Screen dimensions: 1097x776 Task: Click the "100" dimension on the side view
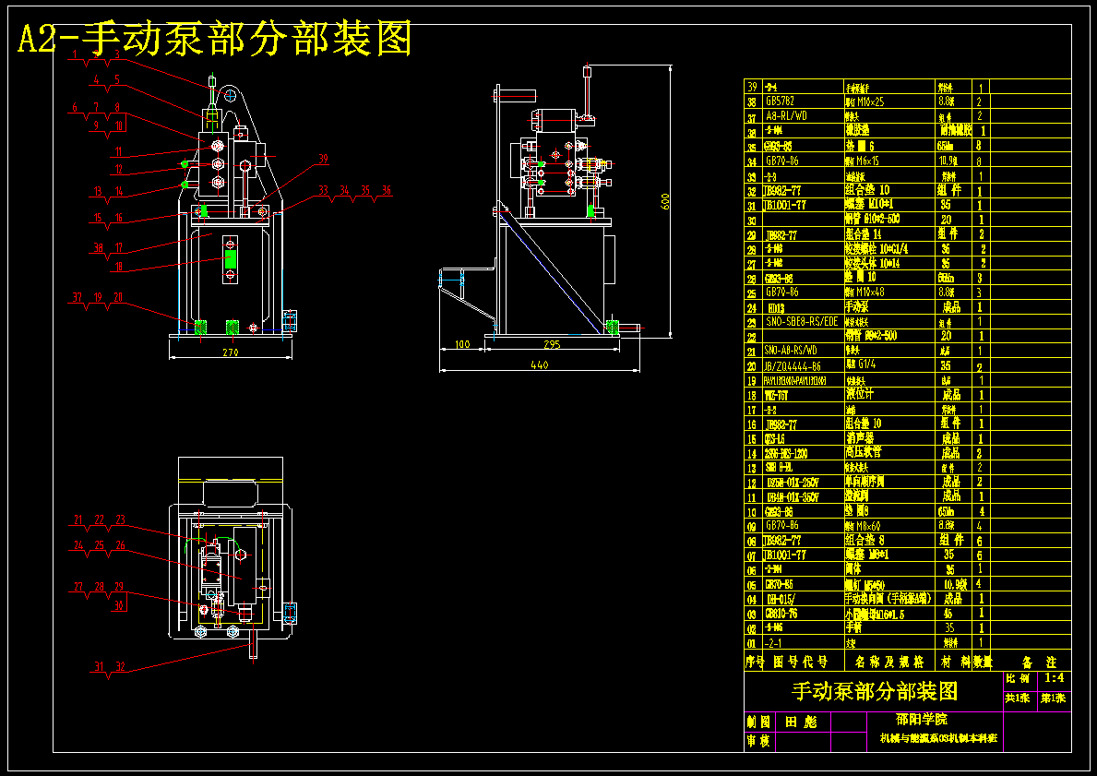point(461,345)
